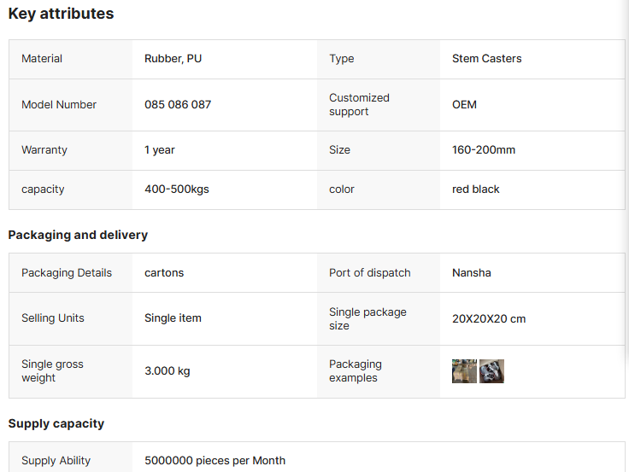This screenshot has width=629, height=472.
Task: Select the 3.000 kg gross weight value
Action: pos(168,371)
